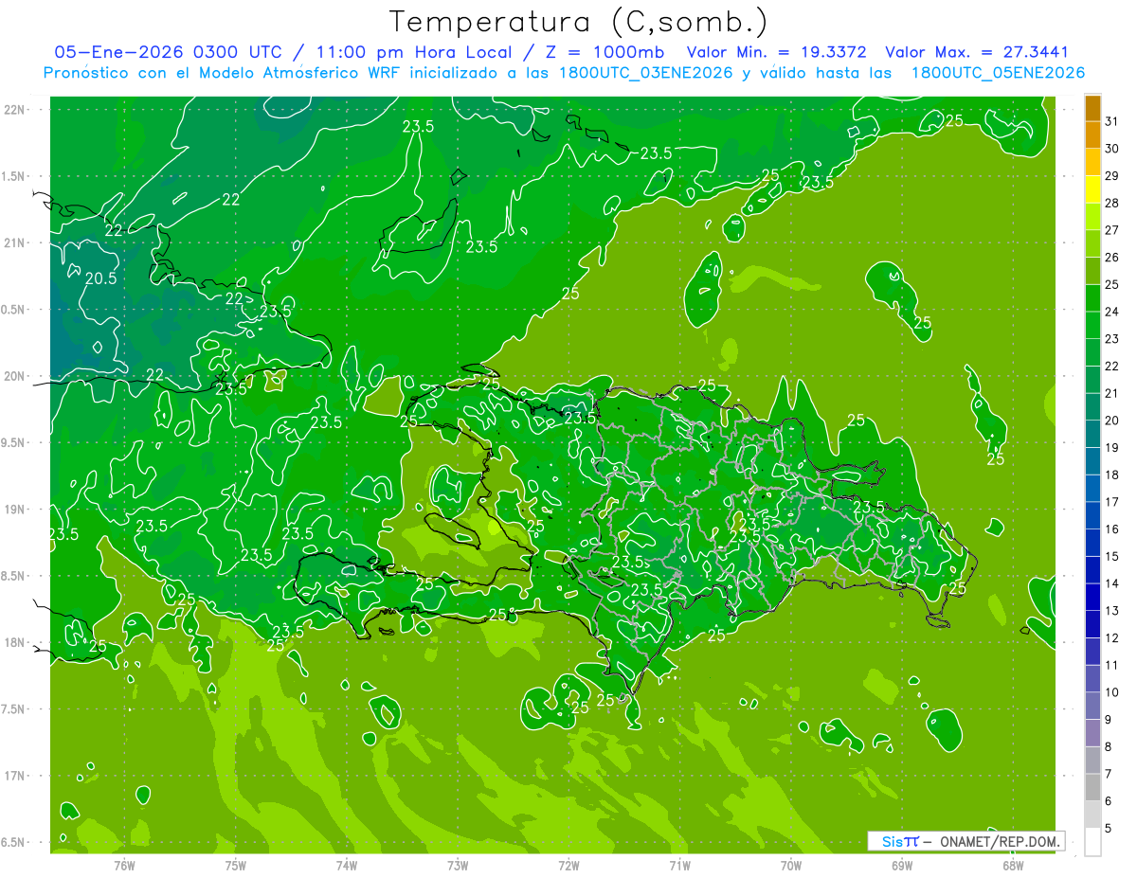
Task: Click the 74W longitude axis label
Action: click(x=347, y=866)
